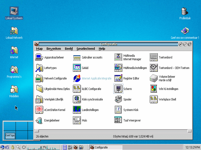This screenshot has width=201, height=150.
Task: Open the Workplace Shell icon
Action: (154, 99)
